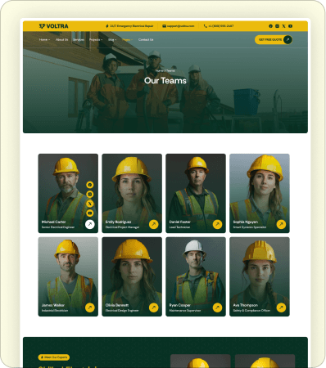Open Olivia Bennett's name link
Image resolution: width=326 pixels, height=368 pixels.
click(x=117, y=305)
